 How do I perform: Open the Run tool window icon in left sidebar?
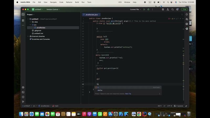pos(23,87)
